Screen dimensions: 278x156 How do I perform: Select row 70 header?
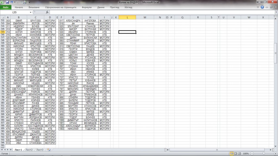point(2,74)
